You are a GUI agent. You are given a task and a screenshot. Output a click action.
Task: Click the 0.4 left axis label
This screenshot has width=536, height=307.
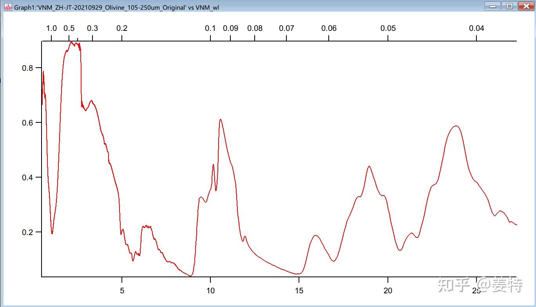[x=27, y=178]
